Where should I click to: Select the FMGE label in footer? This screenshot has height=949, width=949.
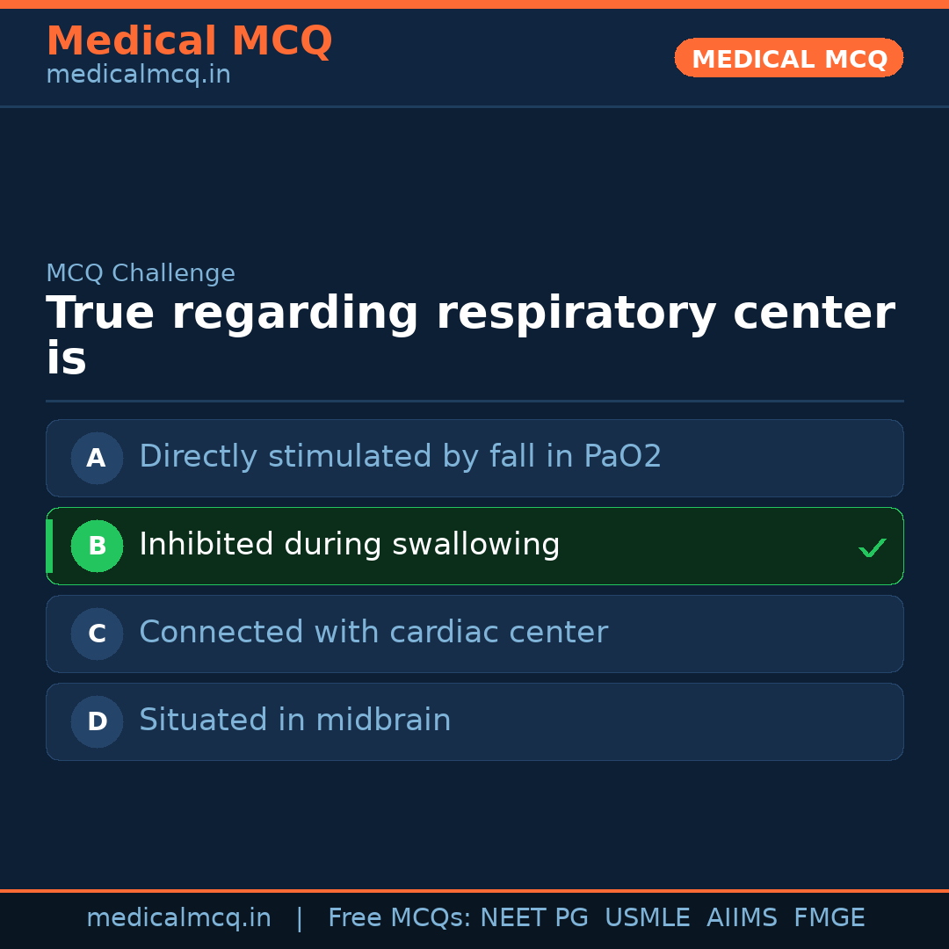(829, 918)
